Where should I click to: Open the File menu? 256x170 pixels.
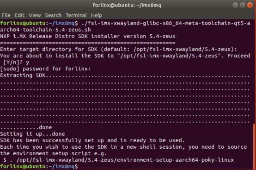(x=6, y=15)
